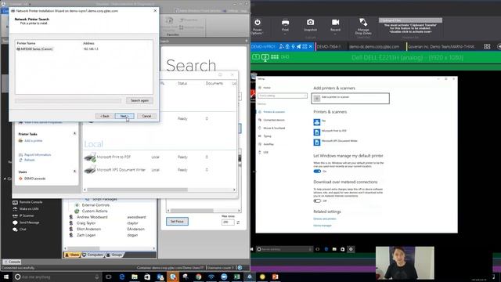Toggle Download over metered connections switch

(317, 201)
